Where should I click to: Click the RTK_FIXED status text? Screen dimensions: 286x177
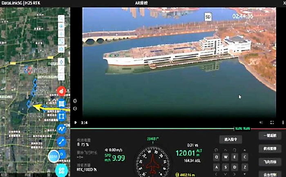pos(87,170)
